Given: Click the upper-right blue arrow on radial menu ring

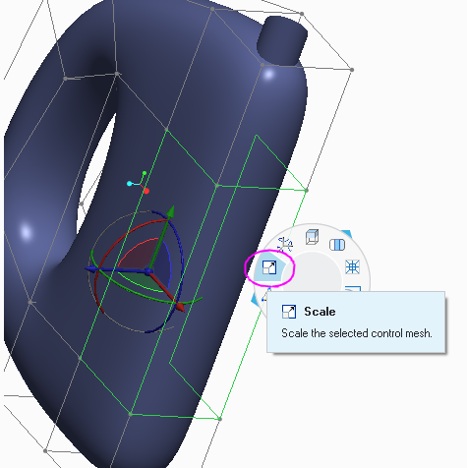Looking at the screenshot, I should tap(347, 234).
